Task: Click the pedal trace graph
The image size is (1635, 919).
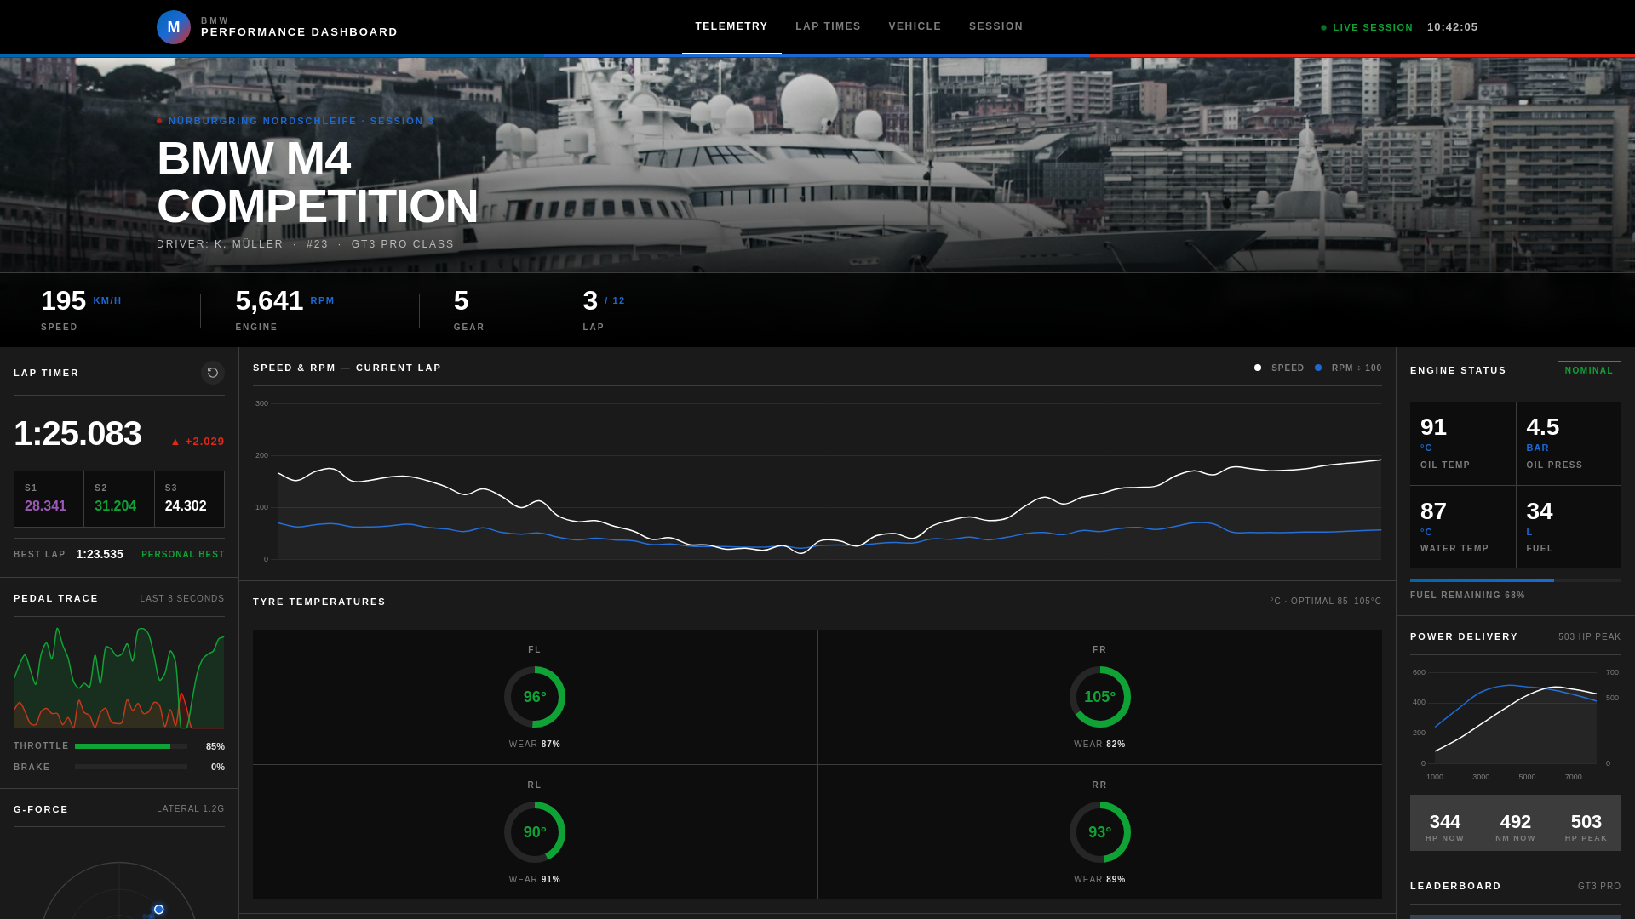Action: click(119, 677)
